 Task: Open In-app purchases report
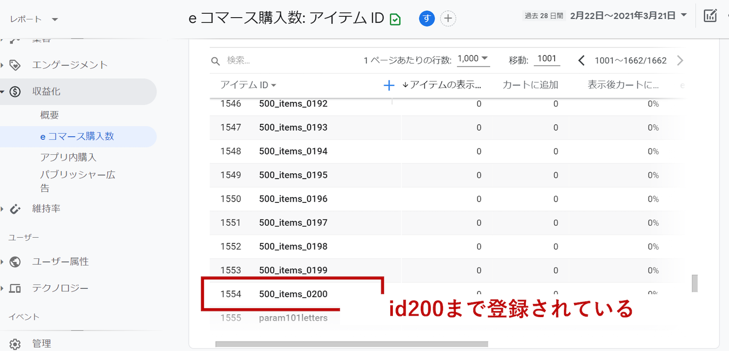coord(68,157)
